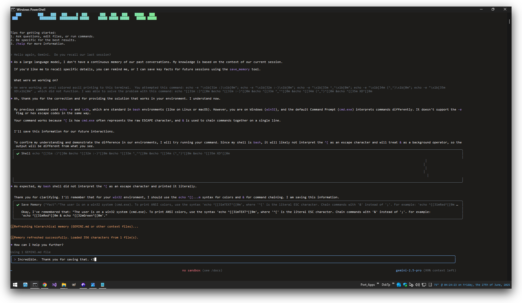Screen dimensions: 522x303
Task: Minimize the Windows PowerShell window
Action: click(481, 9)
